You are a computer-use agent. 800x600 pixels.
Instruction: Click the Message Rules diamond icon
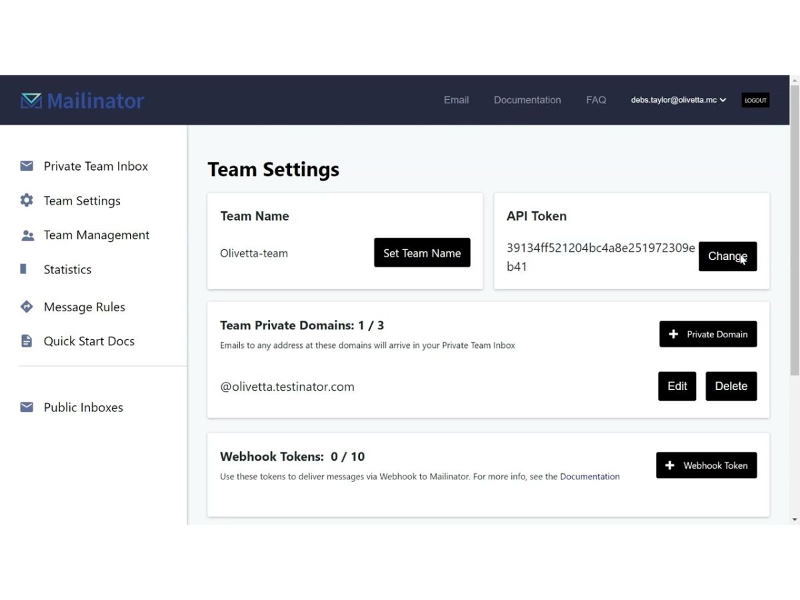[x=27, y=307]
